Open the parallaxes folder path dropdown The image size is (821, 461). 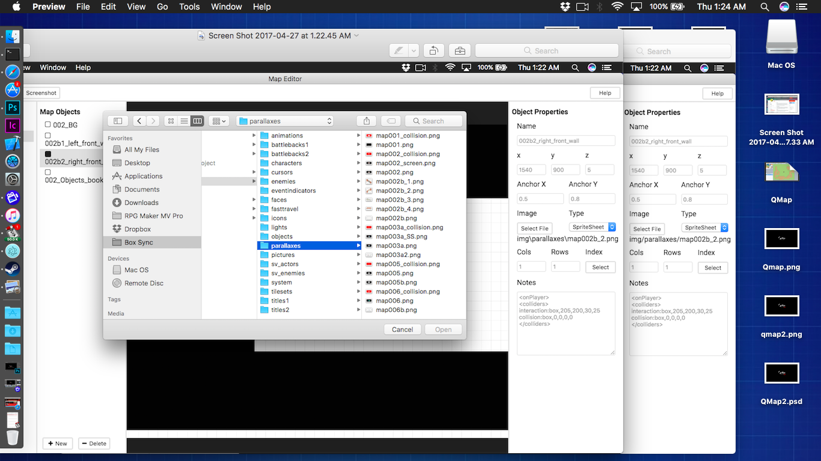coord(285,121)
